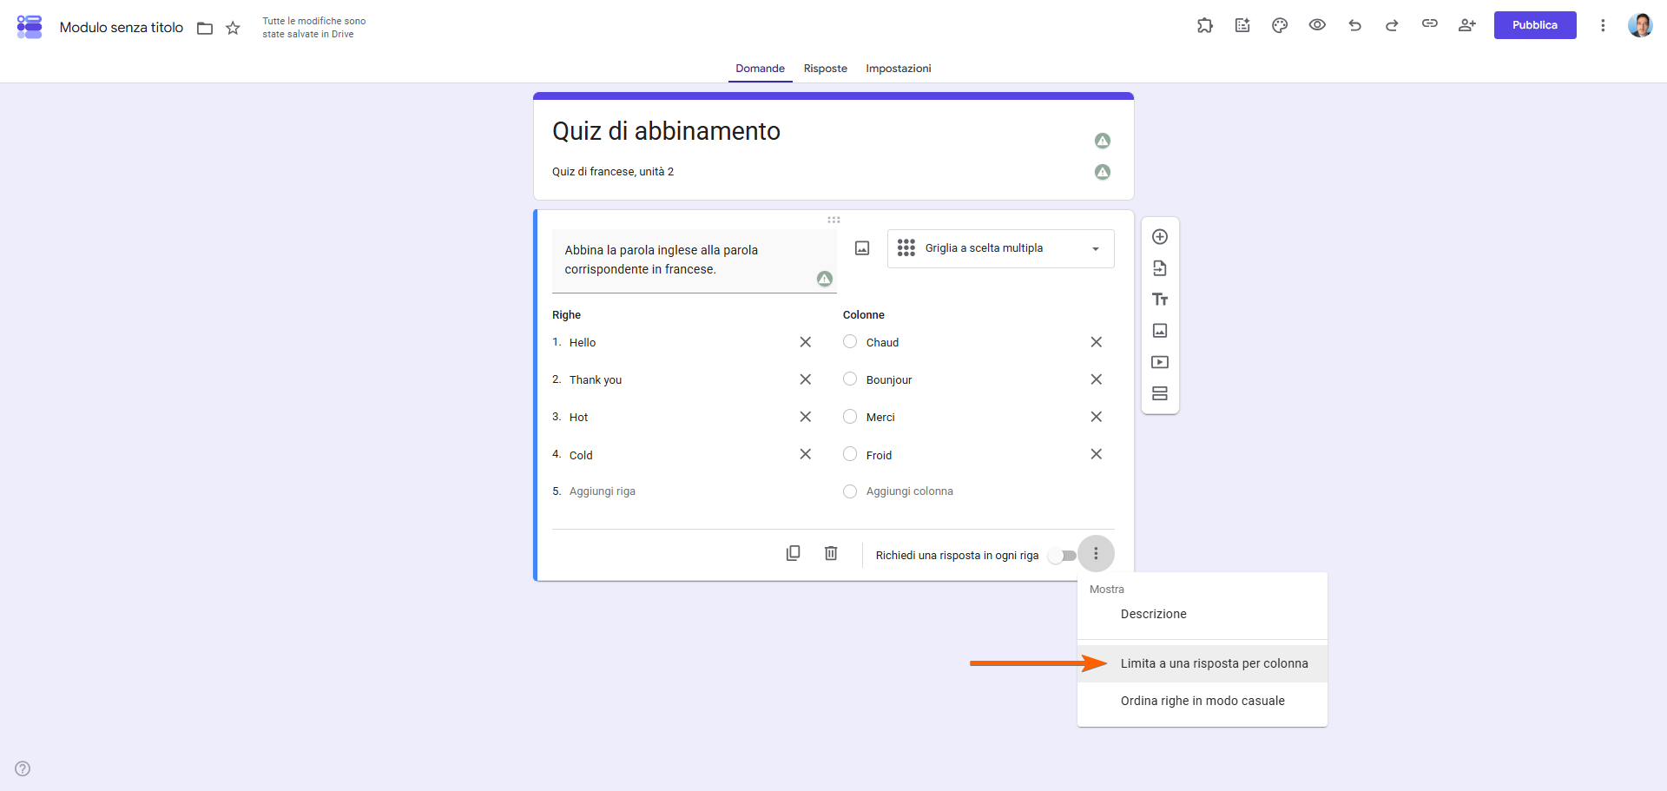
Task: Select the Chaud column radio button
Action: (x=850, y=341)
